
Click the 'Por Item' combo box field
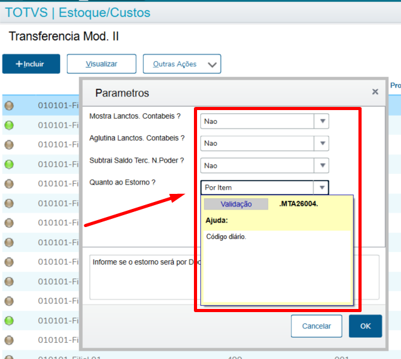[257, 188]
